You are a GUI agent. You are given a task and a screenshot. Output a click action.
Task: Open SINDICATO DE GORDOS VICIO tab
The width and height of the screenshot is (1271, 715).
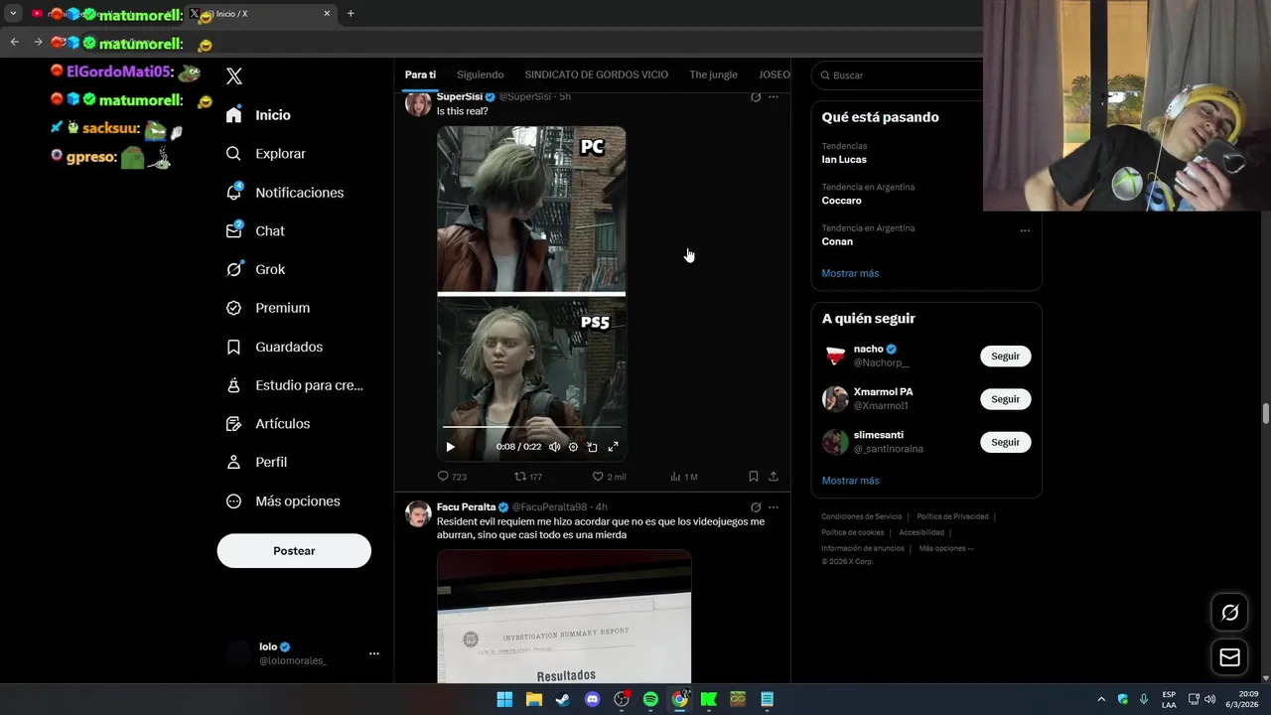597,74
